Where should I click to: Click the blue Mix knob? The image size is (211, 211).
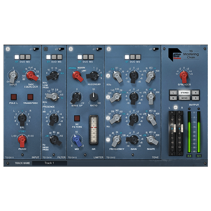[76, 140]
